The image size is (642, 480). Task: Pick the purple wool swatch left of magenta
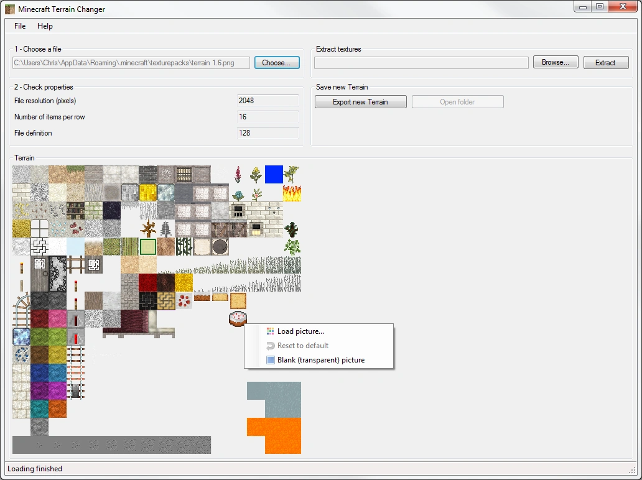pos(39,390)
